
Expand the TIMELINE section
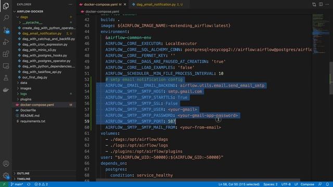[x=23, y=179]
